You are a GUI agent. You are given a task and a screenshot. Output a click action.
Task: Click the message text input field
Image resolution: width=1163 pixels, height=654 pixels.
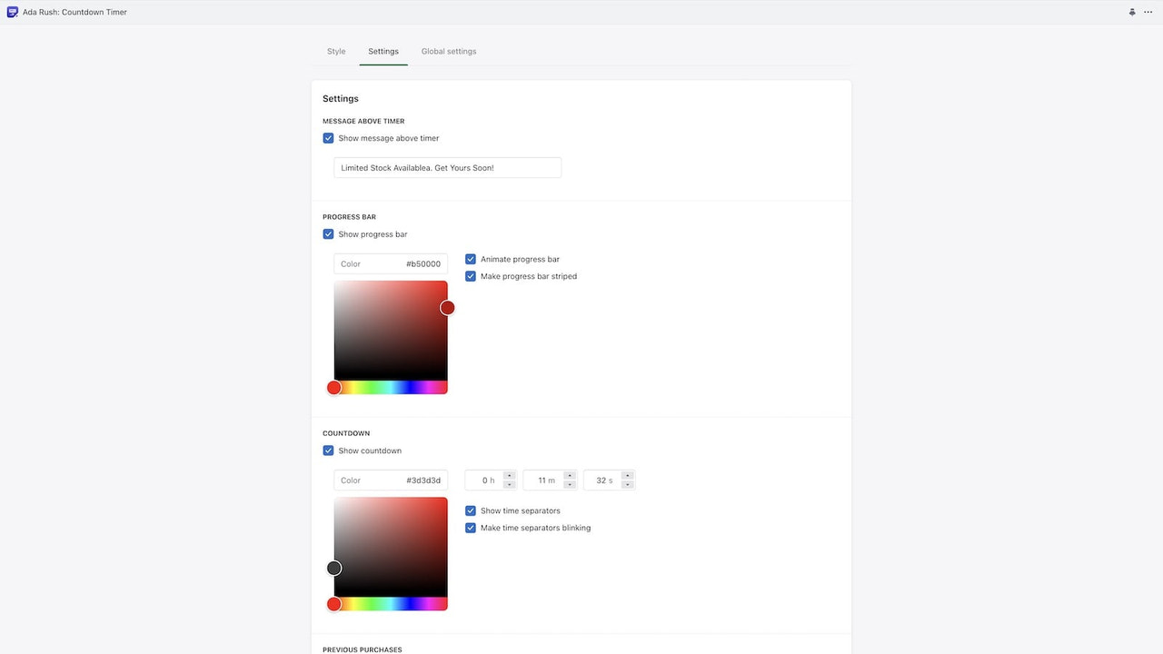(x=446, y=167)
